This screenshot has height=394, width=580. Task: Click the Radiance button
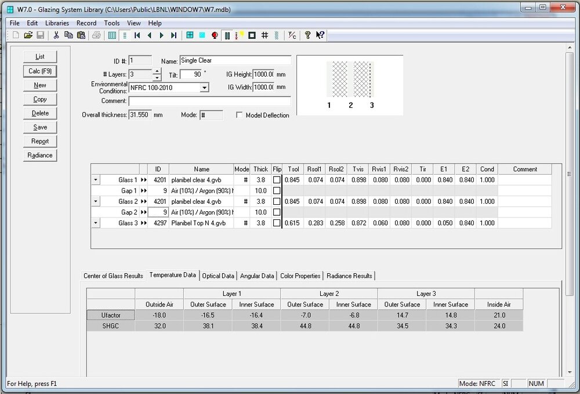(x=40, y=156)
